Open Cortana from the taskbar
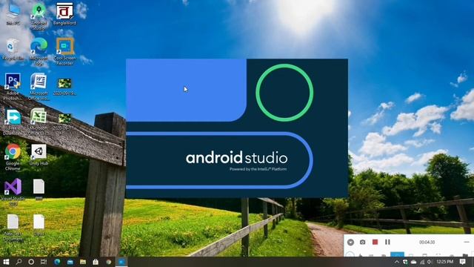474x267 pixels. (31, 262)
